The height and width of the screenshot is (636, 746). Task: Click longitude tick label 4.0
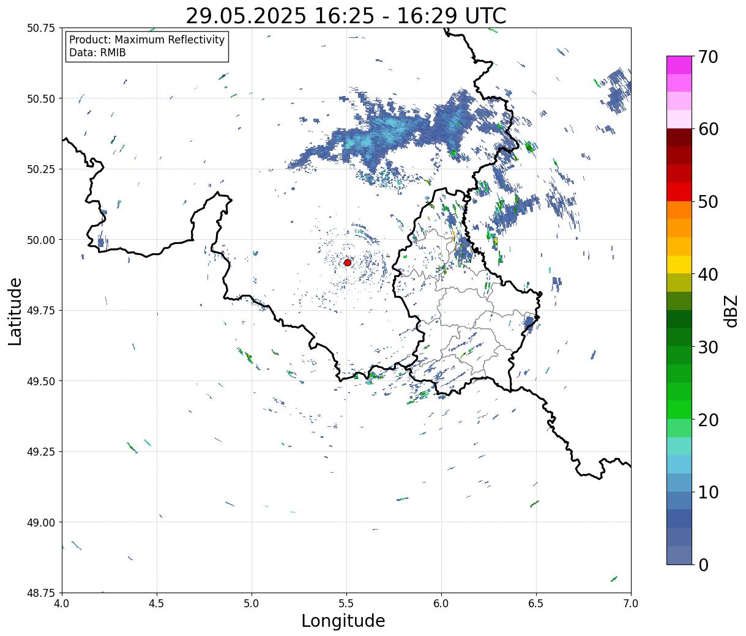coord(62,604)
